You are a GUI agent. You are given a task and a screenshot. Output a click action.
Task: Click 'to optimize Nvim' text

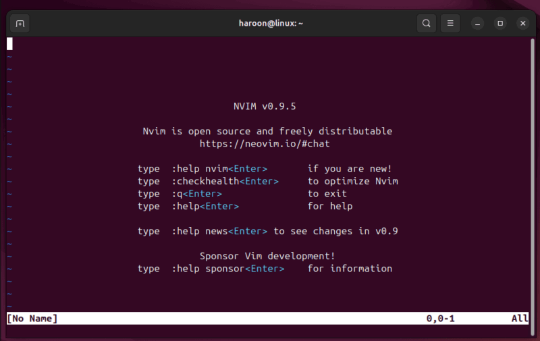(352, 181)
